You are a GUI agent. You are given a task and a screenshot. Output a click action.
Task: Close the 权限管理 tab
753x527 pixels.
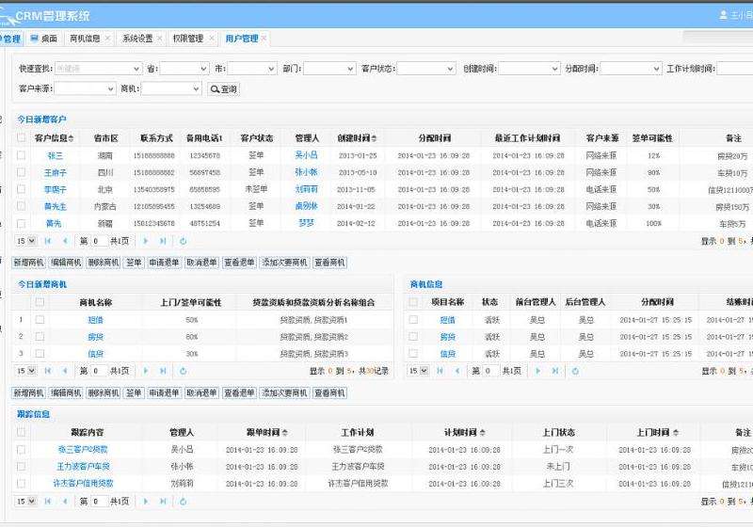tap(211, 38)
